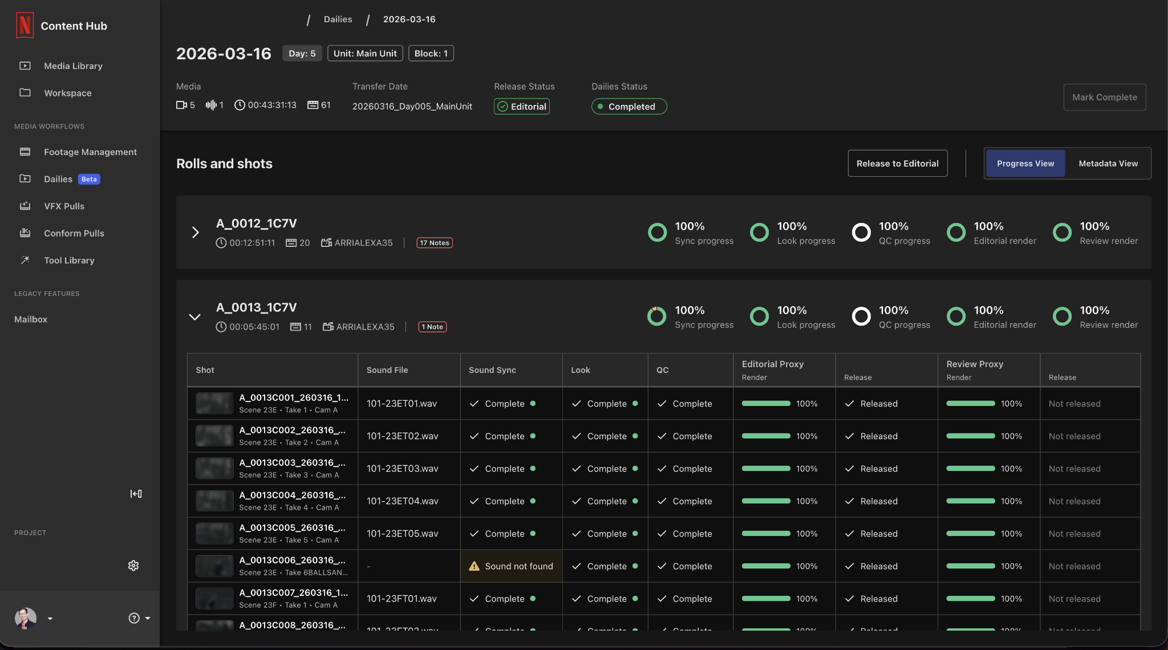Click the Release to Editorial button
Viewport: 1168px width, 650px height.
(x=898, y=164)
